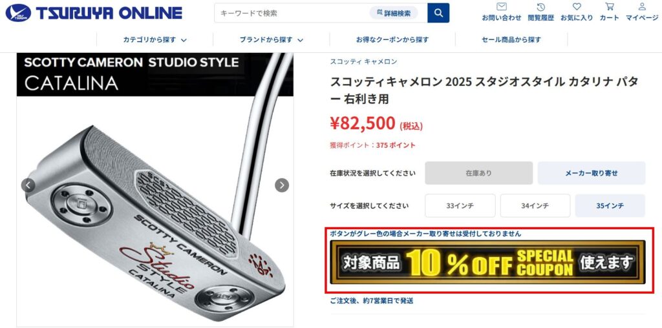Select the 33インチ size option
The height and width of the screenshot is (328, 662).
click(460, 206)
